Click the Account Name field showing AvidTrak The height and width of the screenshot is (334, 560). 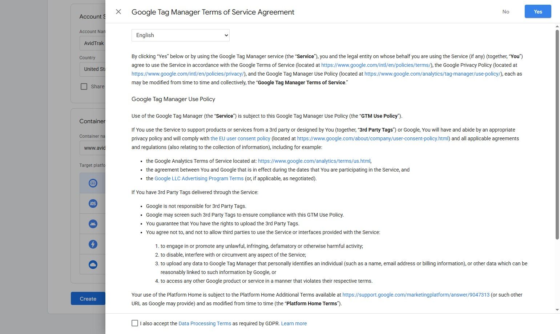tap(93, 43)
